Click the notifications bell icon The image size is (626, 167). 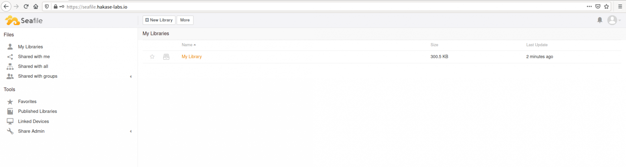600,20
